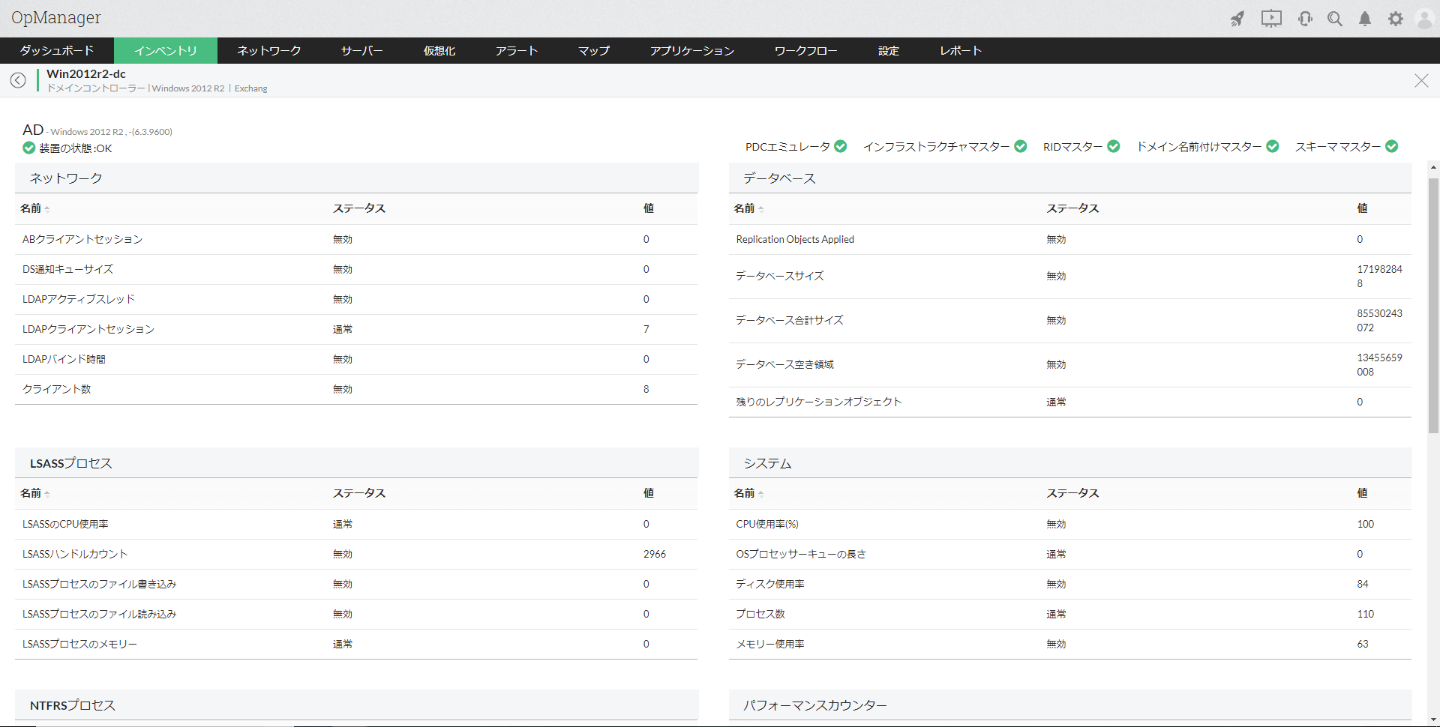This screenshot has height=727, width=1440.
Task: Select the データベースサイズ monitor
Action: tap(780, 276)
